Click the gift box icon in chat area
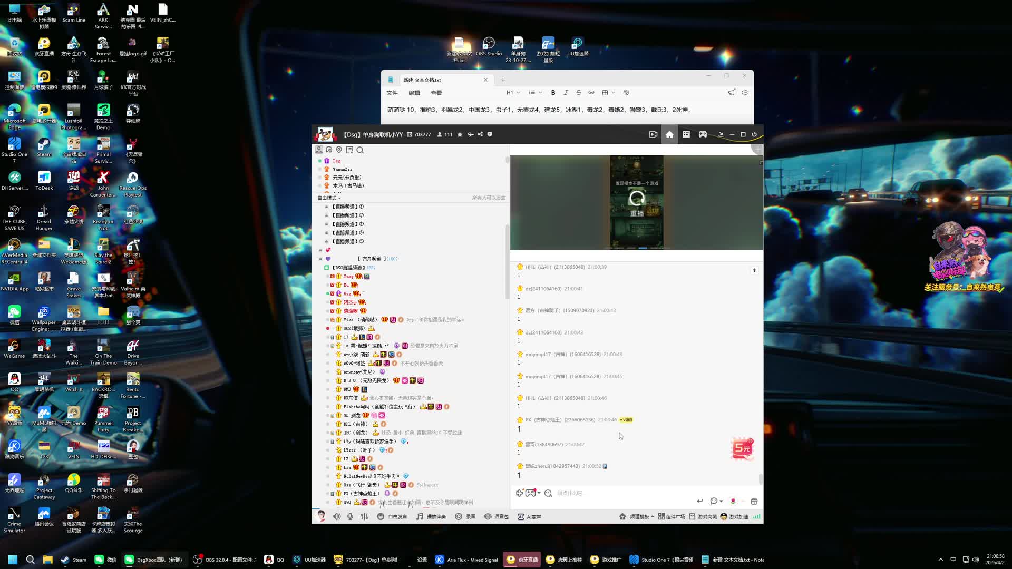This screenshot has height=569, width=1012. coord(754,501)
